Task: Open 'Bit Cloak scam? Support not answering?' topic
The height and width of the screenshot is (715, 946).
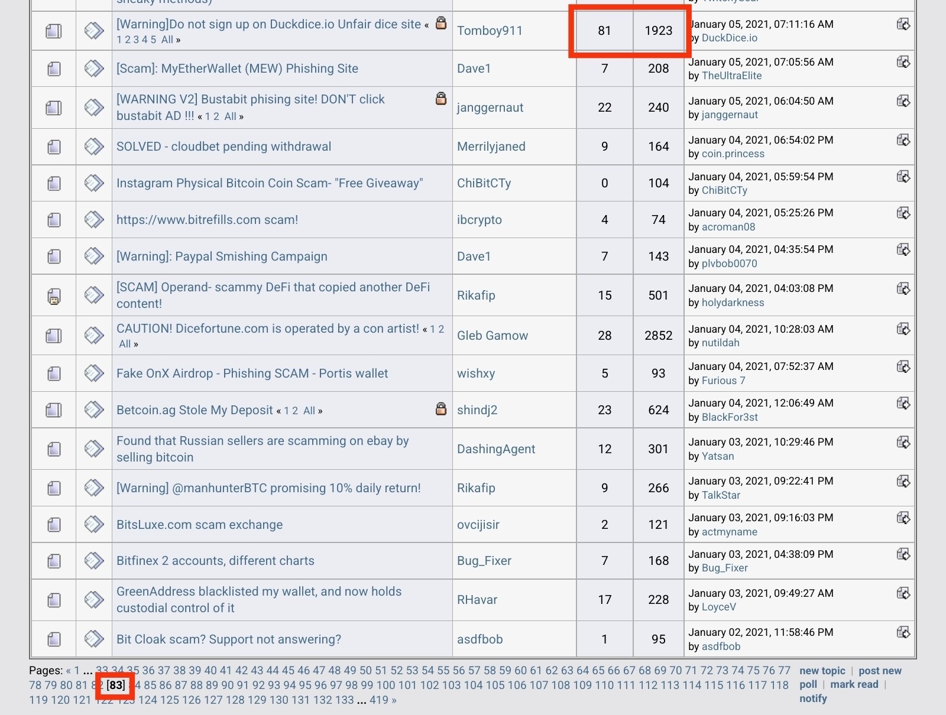Action: point(229,639)
